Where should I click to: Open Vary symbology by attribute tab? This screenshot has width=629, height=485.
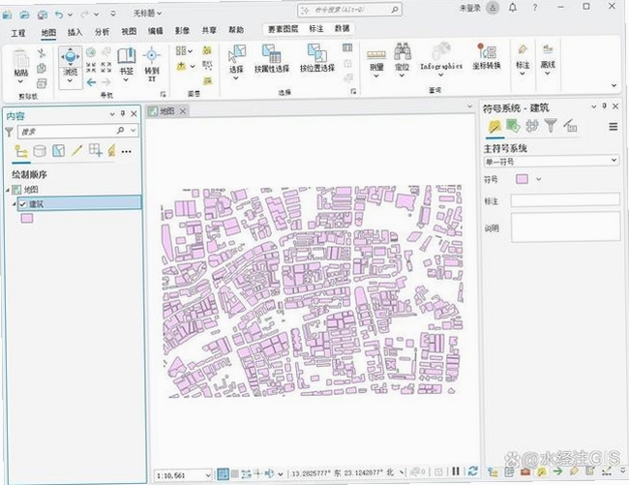513,126
